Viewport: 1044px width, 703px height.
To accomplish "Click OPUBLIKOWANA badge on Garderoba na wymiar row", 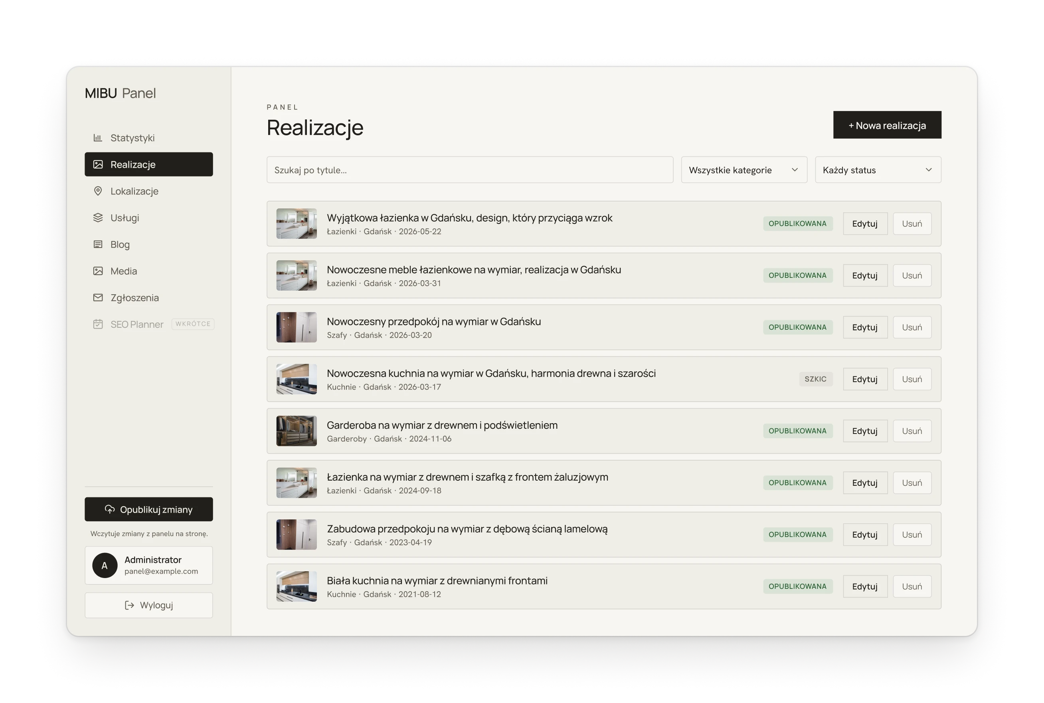I will click(x=797, y=431).
